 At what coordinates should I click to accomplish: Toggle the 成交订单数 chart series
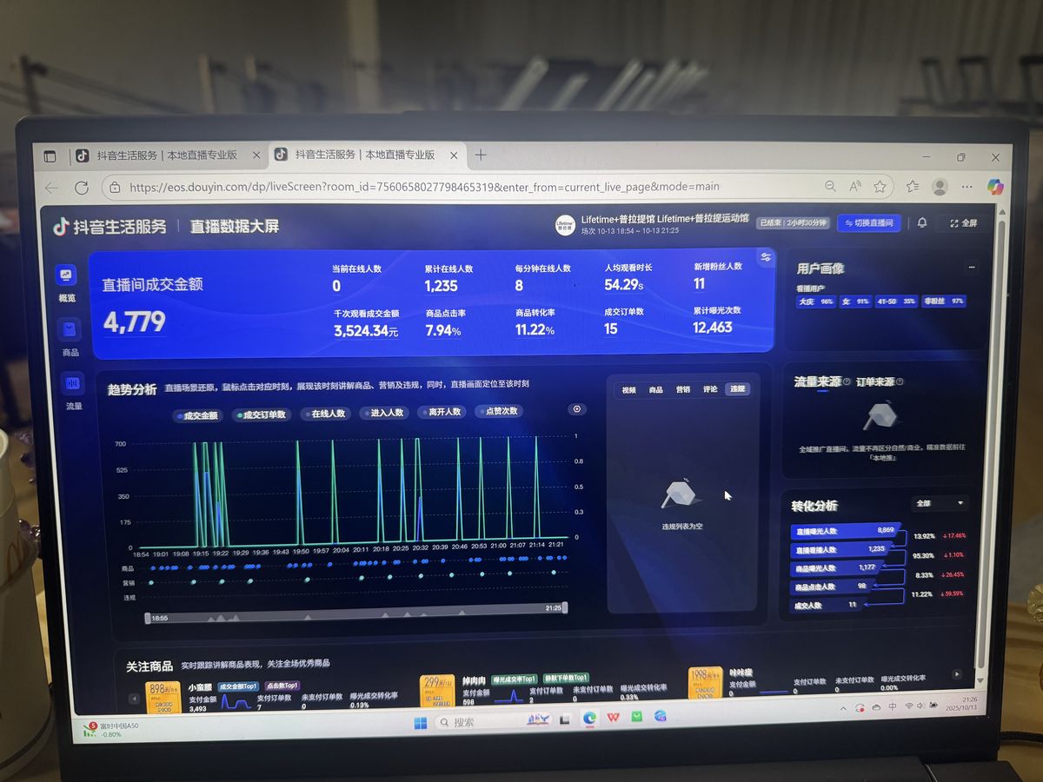pyautogui.click(x=261, y=414)
